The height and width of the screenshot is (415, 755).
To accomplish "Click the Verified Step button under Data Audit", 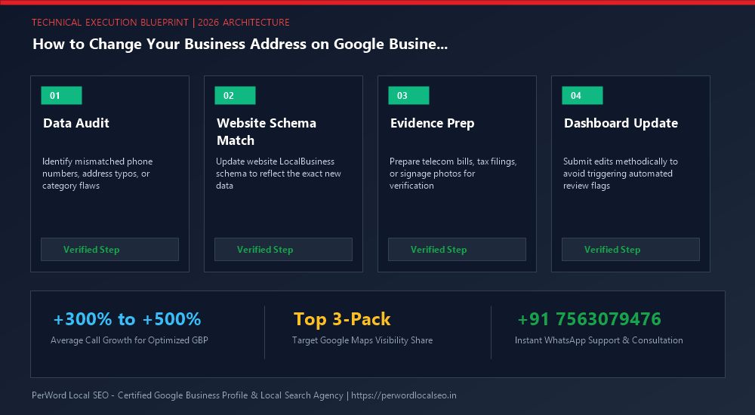I will click(109, 250).
